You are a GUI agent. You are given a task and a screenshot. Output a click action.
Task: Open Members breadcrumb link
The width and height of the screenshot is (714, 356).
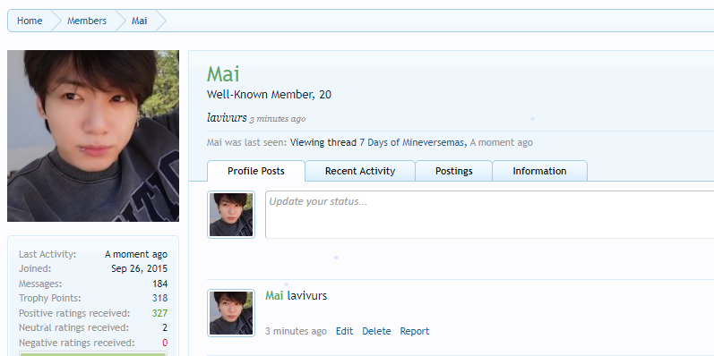tap(87, 21)
